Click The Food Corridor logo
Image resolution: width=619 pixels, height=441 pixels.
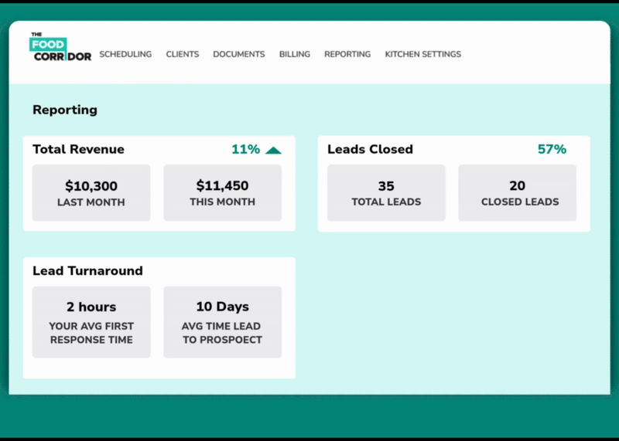pyautogui.click(x=60, y=47)
